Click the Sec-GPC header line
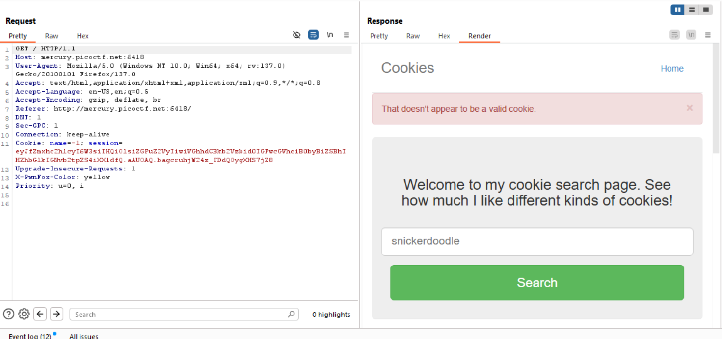Screen dimensions: 722x339 point(36,126)
